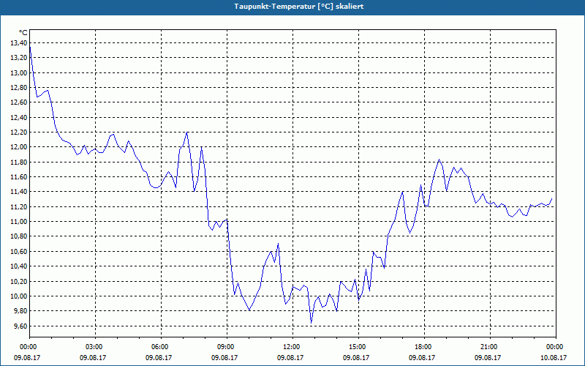Click the 12,80 y-axis label
This screenshot has width=585, height=366.
tap(20, 87)
